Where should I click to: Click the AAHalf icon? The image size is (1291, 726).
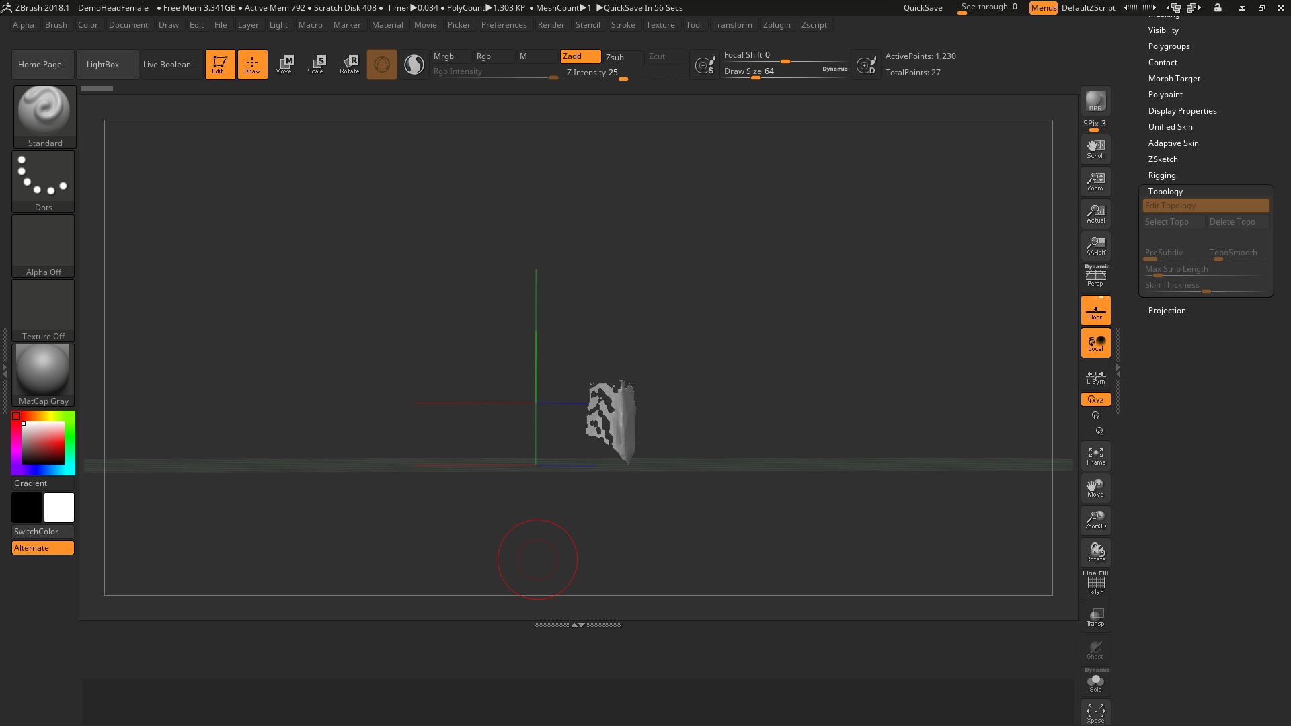1095,246
